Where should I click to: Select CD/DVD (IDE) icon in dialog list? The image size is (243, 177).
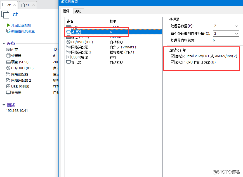[x=69, y=42]
